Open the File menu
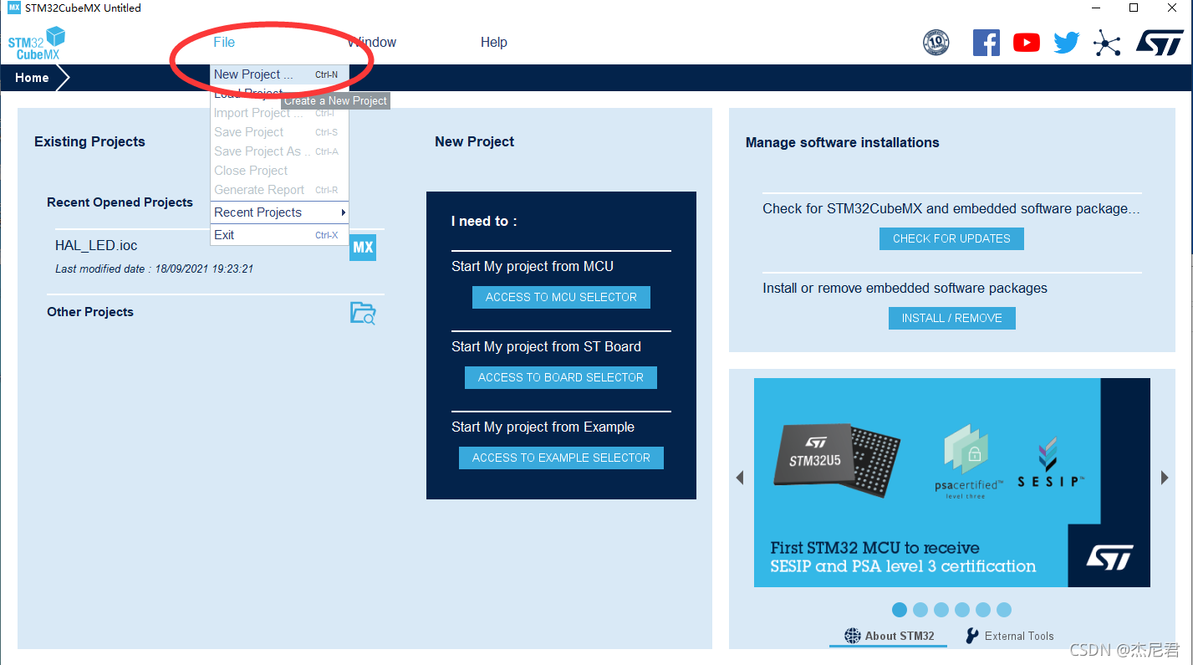The image size is (1193, 665). click(x=224, y=43)
